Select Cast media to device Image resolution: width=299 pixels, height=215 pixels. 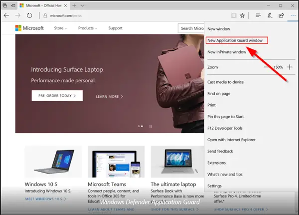225,82
